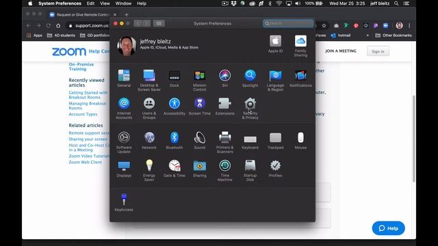
Task: Click Chrome bookmark star icon
Action: [324, 25]
